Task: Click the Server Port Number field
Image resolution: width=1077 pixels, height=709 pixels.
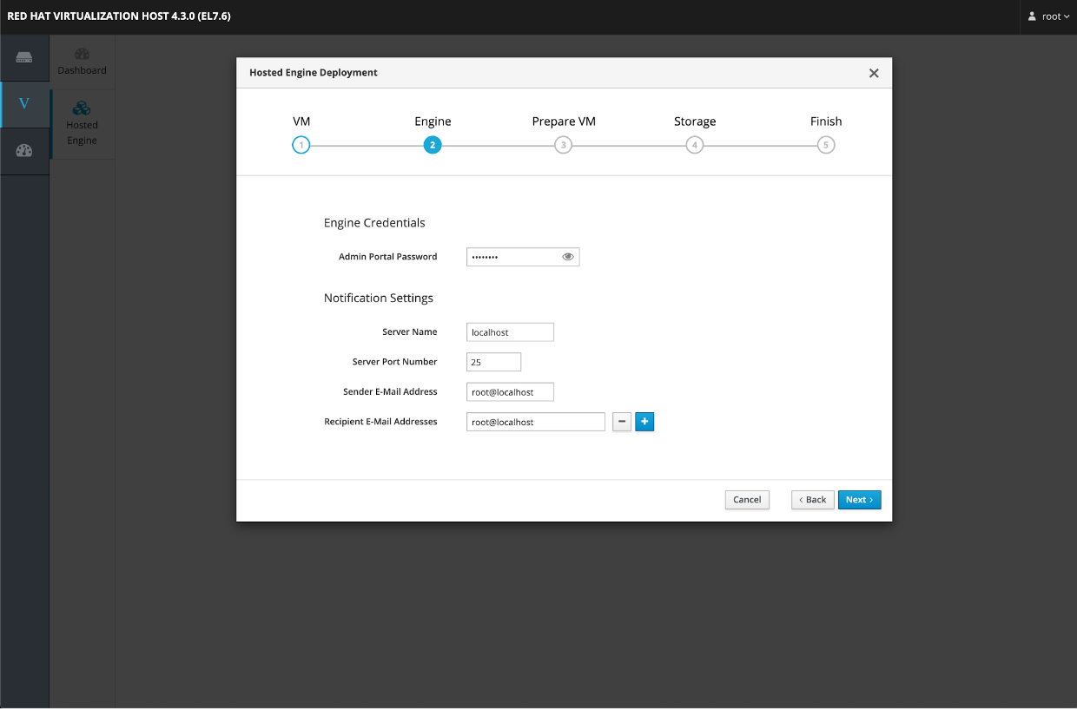Action: tap(493, 362)
